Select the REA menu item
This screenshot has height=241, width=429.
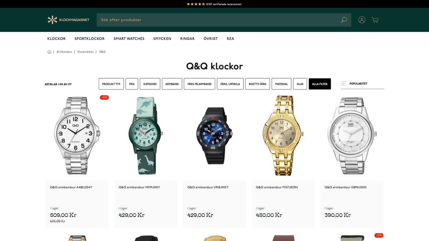(230, 39)
